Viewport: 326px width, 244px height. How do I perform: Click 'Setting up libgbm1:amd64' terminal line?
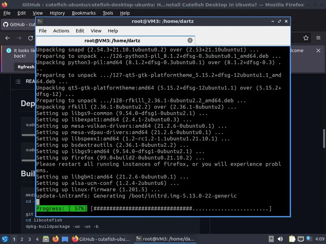tap(112, 177)
